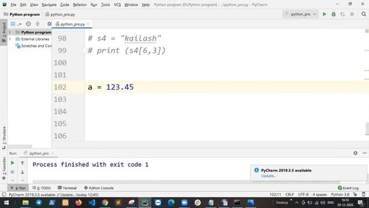
Task: Change 4 spaces indent setting
Action: pos(319,195)
